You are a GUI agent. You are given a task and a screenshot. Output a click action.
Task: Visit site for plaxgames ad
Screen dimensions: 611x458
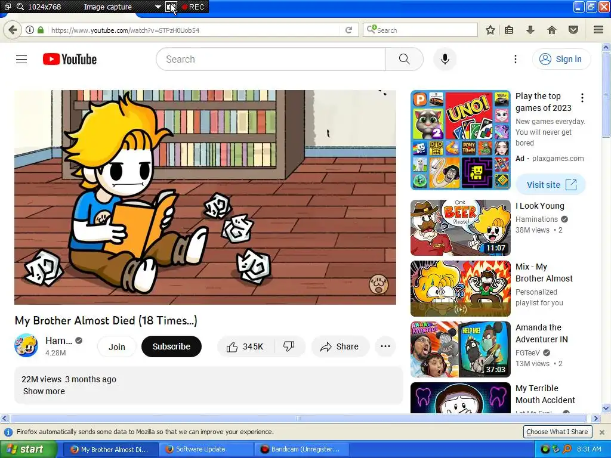[x=551, y=185]
